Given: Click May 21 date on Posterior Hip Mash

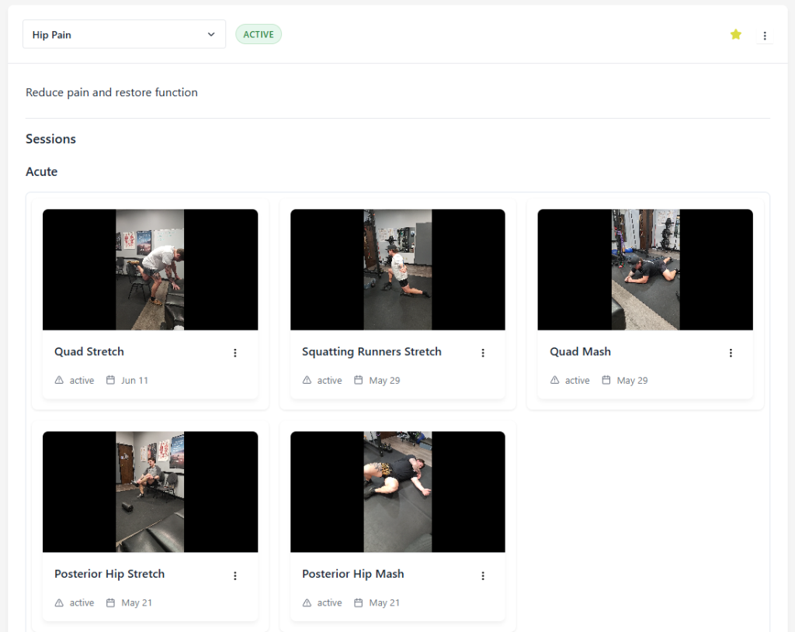Looking at the screenshot, I should (x=384, y=603).
